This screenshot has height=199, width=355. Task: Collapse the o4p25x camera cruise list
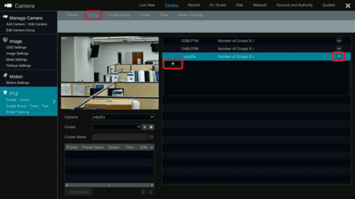coord(338,57)
